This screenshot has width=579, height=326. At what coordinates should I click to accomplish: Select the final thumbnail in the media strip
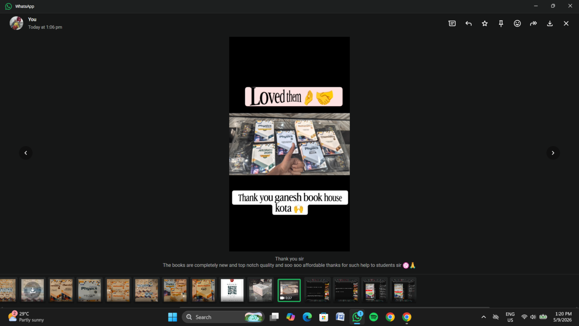[403, 290]
